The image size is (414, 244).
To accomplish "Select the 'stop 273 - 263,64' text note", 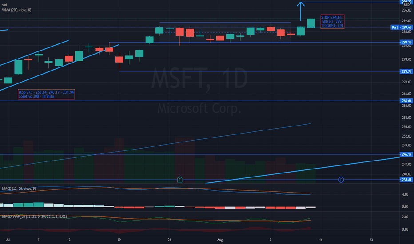I will (46, 94).
